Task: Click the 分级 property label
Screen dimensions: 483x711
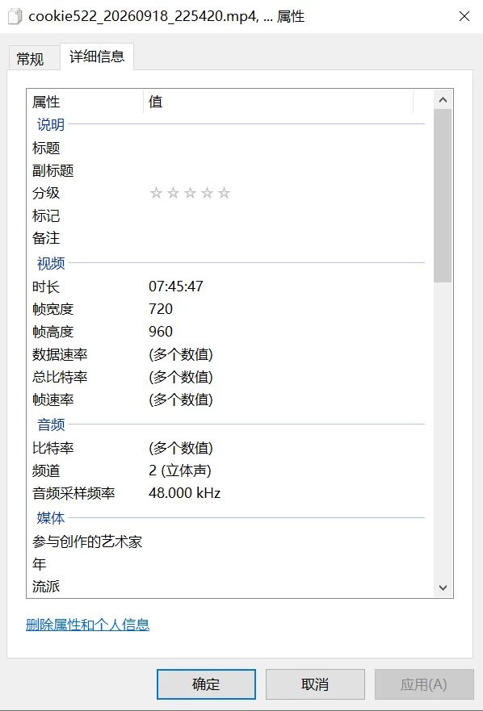Action: click(46, 194)
